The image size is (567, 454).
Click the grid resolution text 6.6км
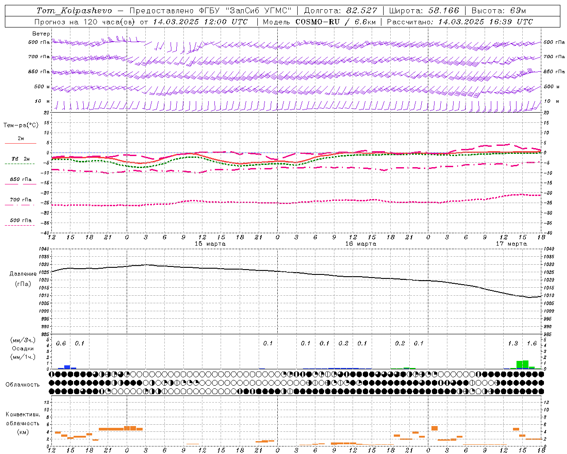tap(365, 22)
